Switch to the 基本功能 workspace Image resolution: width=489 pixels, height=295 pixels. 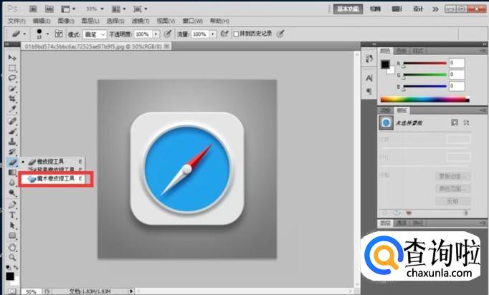pos(348,9)
